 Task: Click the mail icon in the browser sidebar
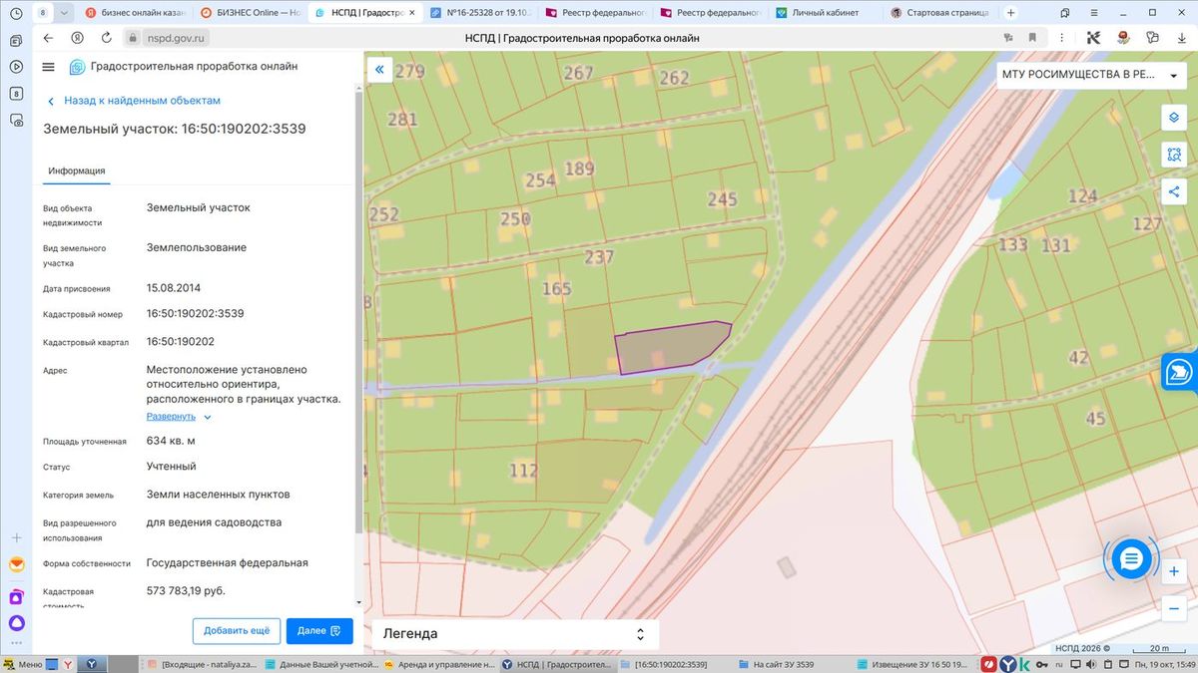pos(16,564)
